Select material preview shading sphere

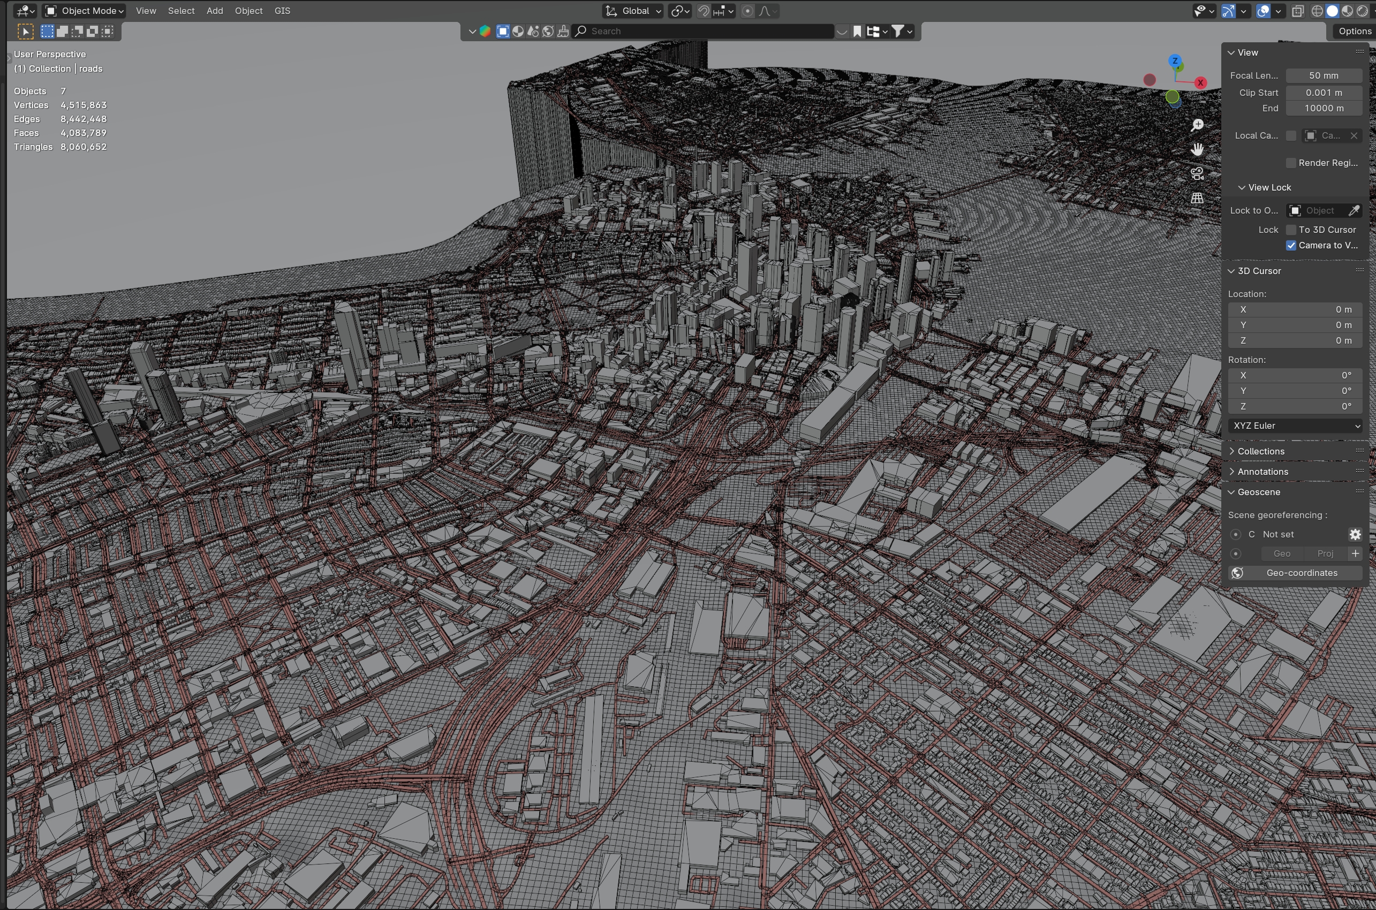(1347, 11)
